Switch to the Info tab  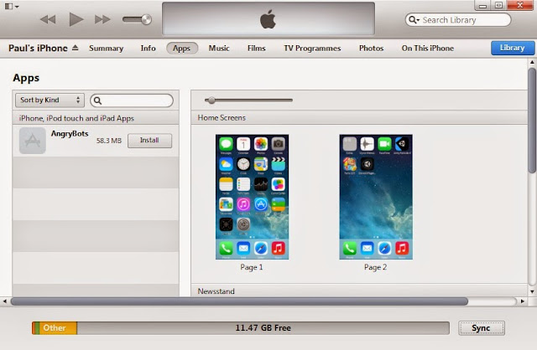click(148, 49)
